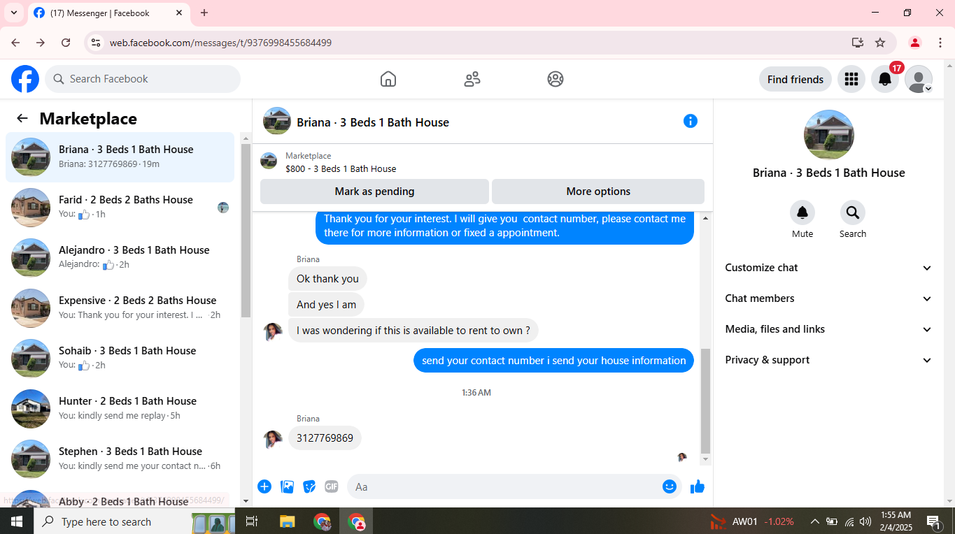
Task: Open Farid 2 Beds 2 Baths House chat
Action: (x=120, y=208)
